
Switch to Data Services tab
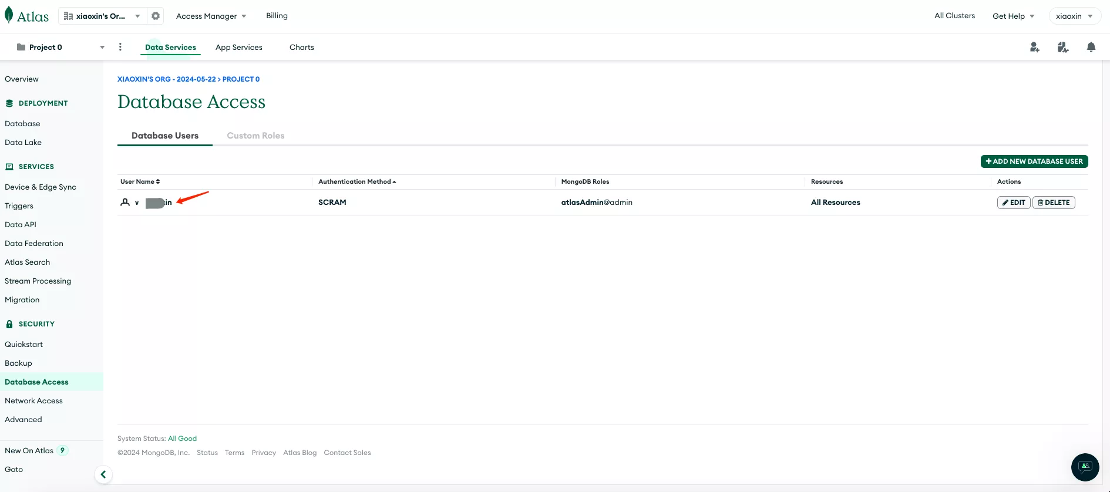(x=170, y=48)
